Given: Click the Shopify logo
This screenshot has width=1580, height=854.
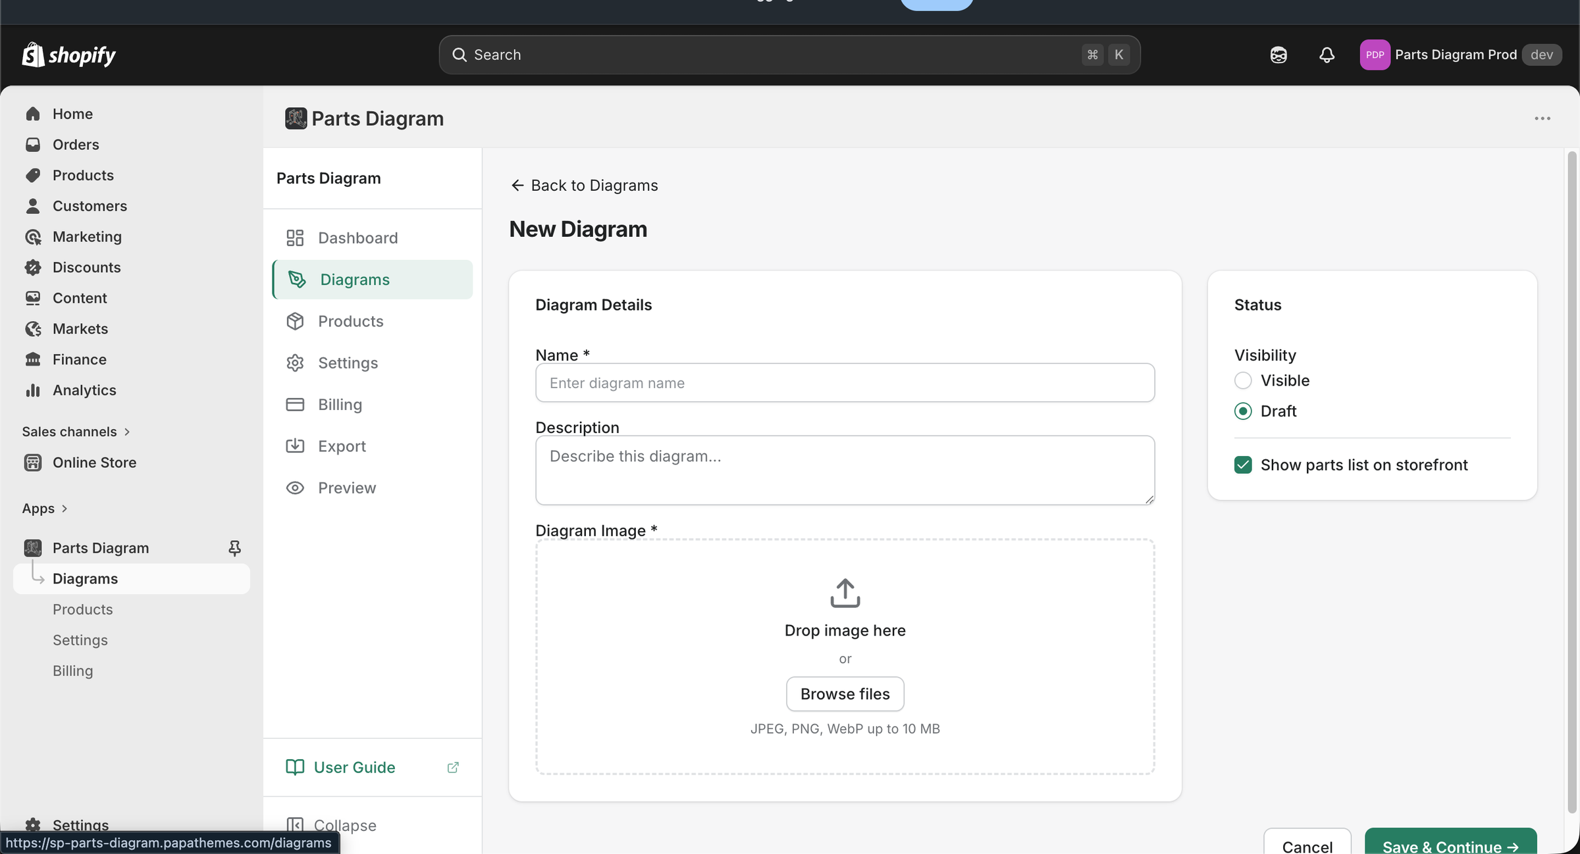Looking at the screenshot, I should (69, 55).
